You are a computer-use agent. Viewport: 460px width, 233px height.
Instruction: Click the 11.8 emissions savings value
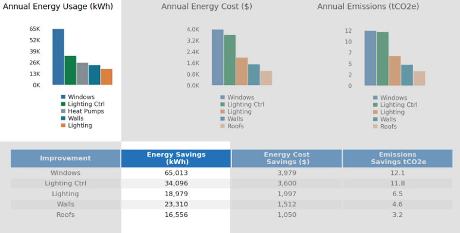398,184
